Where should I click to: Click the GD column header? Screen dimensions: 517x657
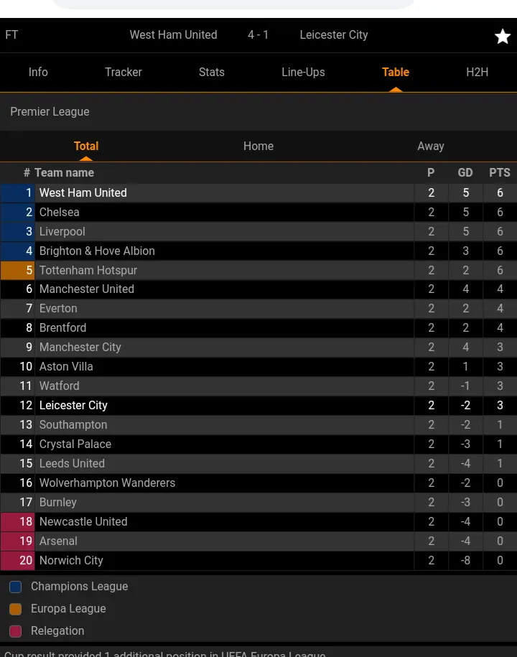tap(465, 172)
